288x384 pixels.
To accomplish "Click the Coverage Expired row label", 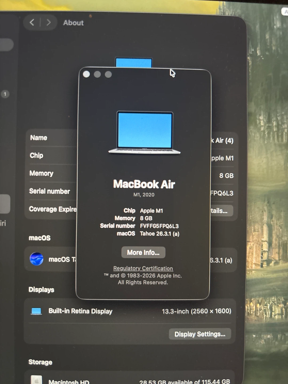I will pyautogui.click(x=53, y=209).
